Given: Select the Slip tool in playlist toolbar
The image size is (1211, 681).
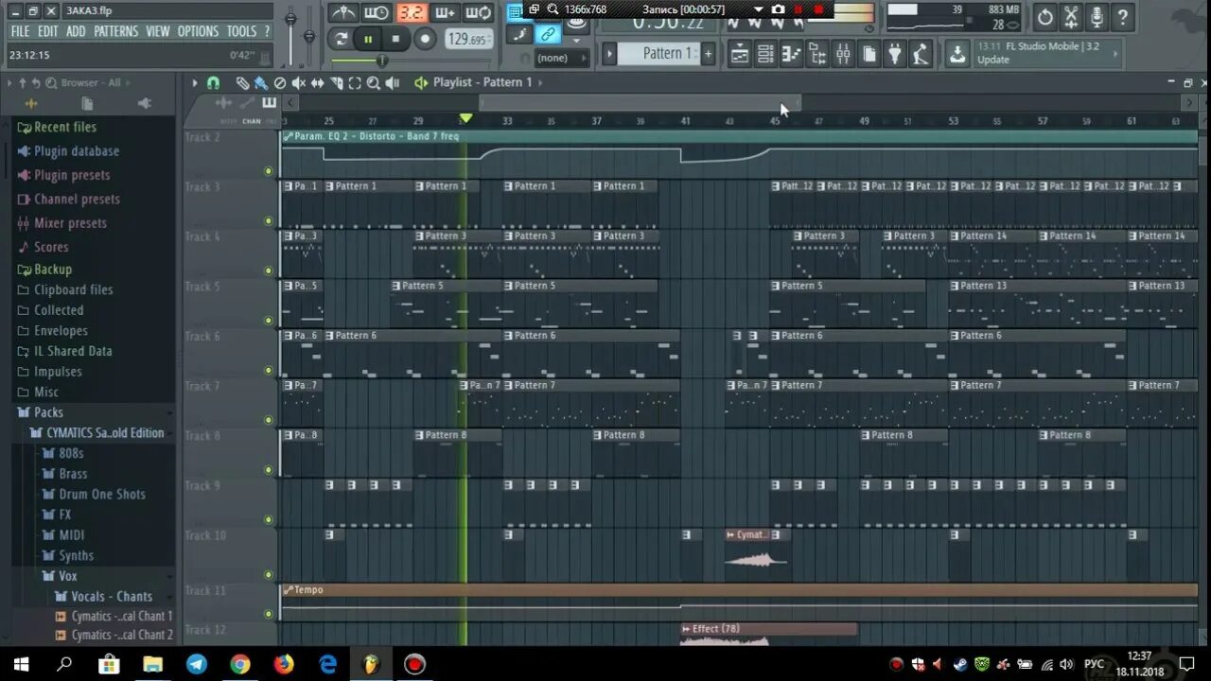Looking at the screenshot, I should (x=317, y=83).
